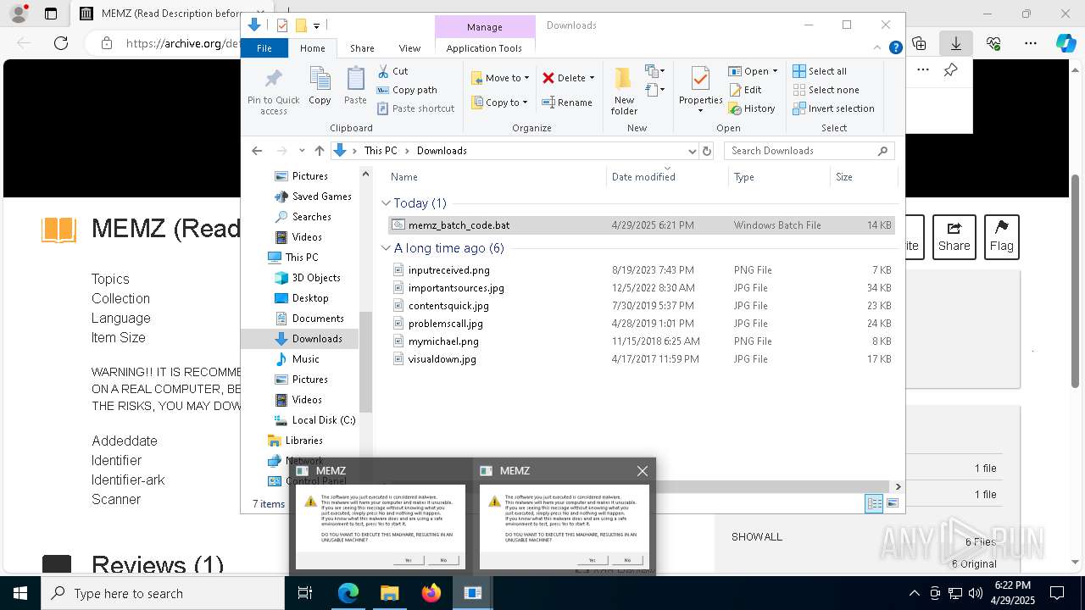Open Edge downloads toolbar icon
The width and height of the screenshot is (1085, 610).
click(x=955, y=43)
